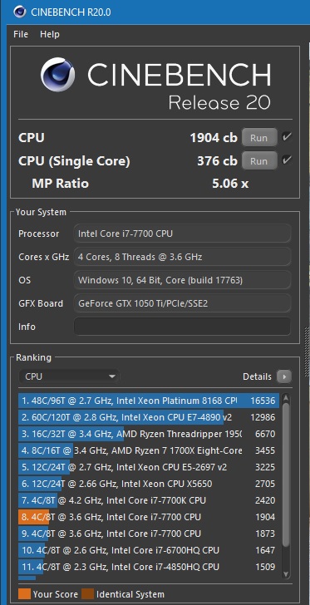This screenshot has width=310, height=605.
Task: Select the highlighted i7-7700 score 1904 entry
Action: coord(149,517)
